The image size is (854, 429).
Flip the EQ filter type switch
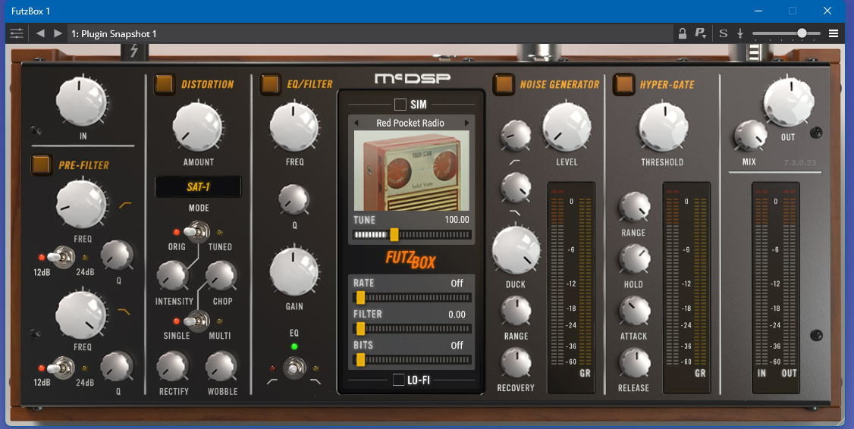coord(294,368)
